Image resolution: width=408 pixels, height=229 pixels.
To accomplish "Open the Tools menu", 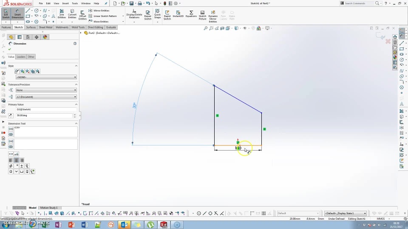I will [x=75, y=3].
